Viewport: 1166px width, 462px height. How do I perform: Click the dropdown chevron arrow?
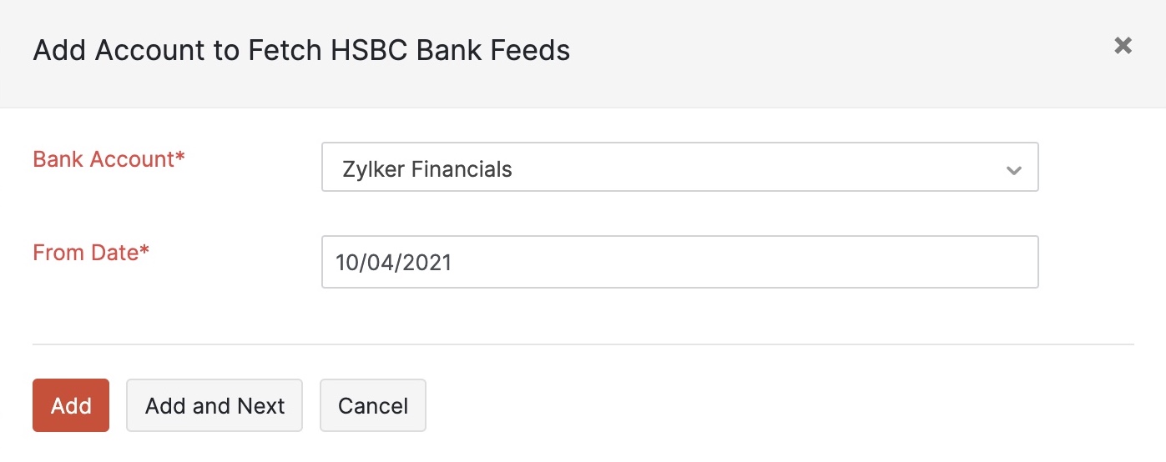[x=1014, y=170]
